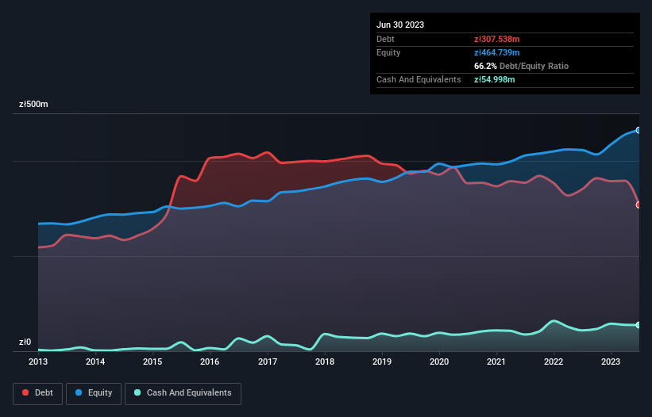The height and width of the screenshot is (417, 652).
Task: Toggle the Debt series legend button
Action: coord(38,393)
